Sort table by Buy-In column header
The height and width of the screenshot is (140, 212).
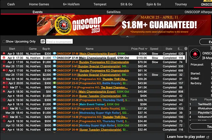pos(46,49)
